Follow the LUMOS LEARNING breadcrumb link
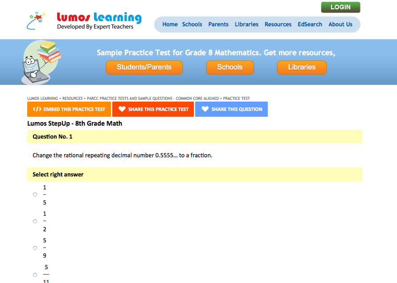This screenshot has height=283, width=397. point(42,98)
